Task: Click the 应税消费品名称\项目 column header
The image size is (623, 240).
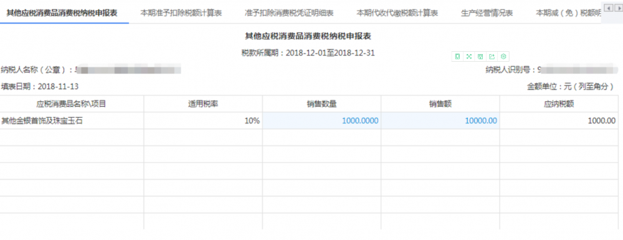Action: pos(72,104)
